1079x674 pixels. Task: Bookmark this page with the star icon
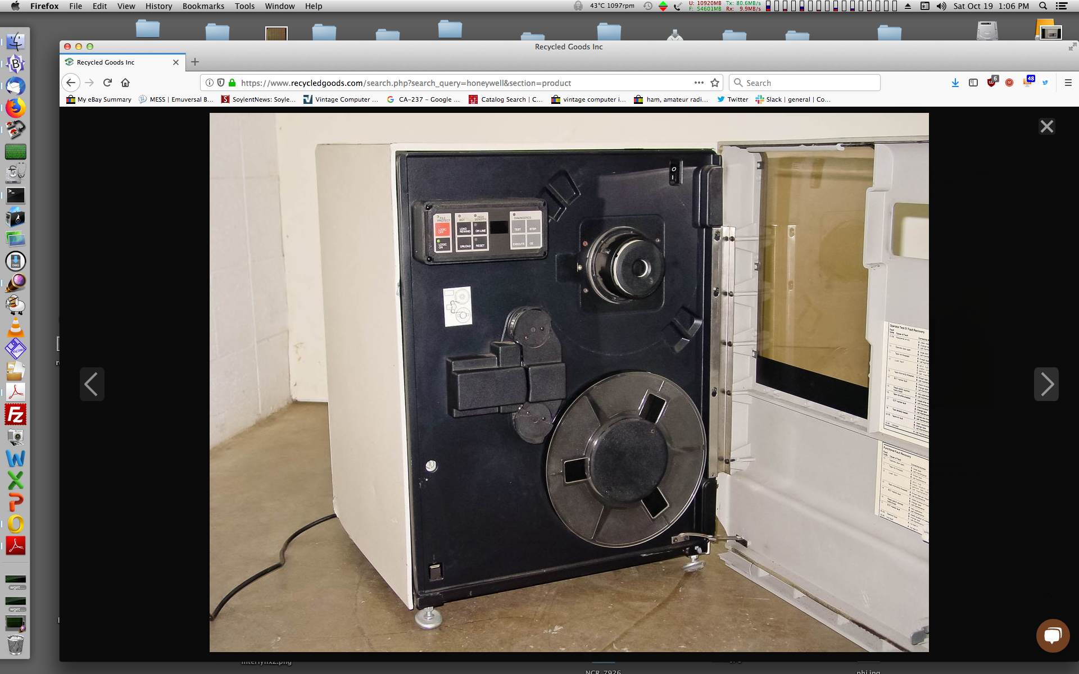[x=715, y=83]
